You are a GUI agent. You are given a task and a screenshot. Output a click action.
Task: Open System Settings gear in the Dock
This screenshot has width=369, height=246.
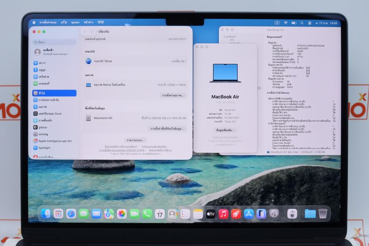[274, 214]
